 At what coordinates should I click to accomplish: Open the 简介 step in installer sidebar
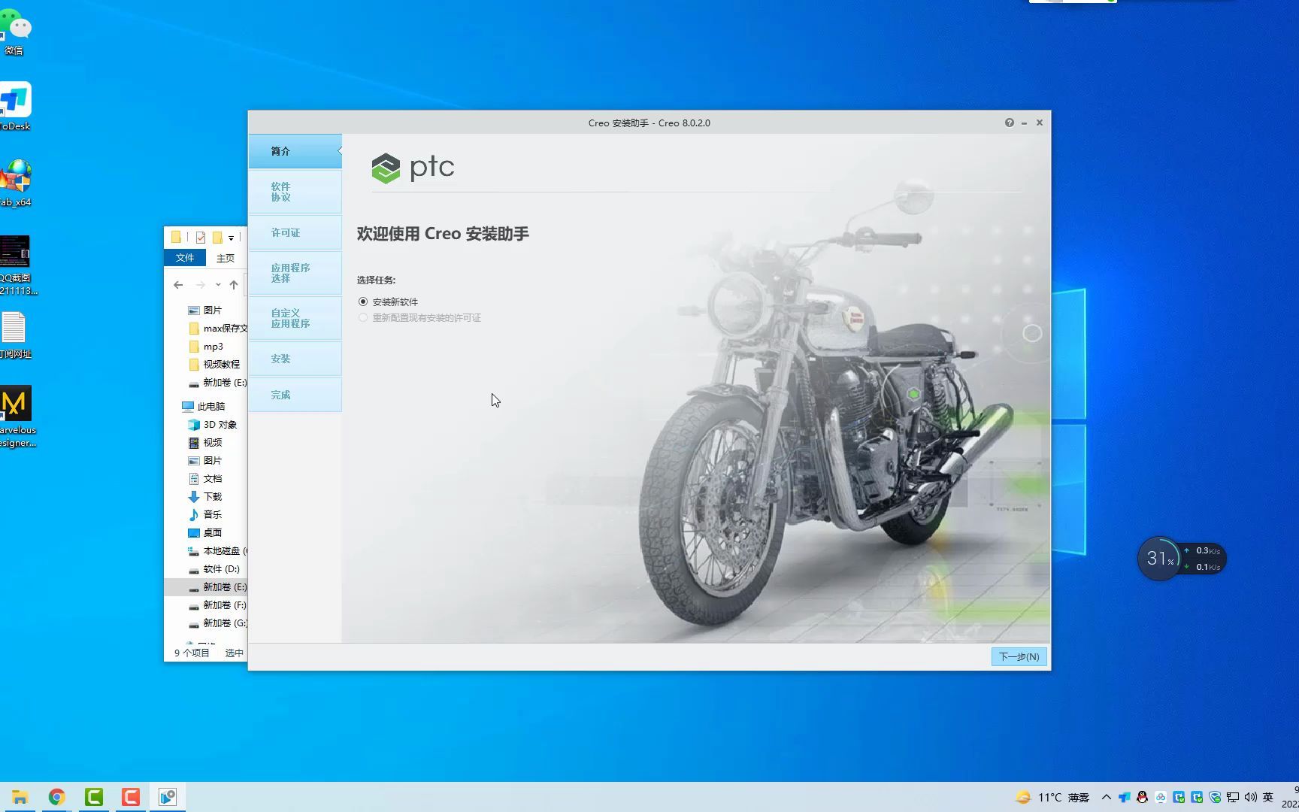[x=295, y=151]
